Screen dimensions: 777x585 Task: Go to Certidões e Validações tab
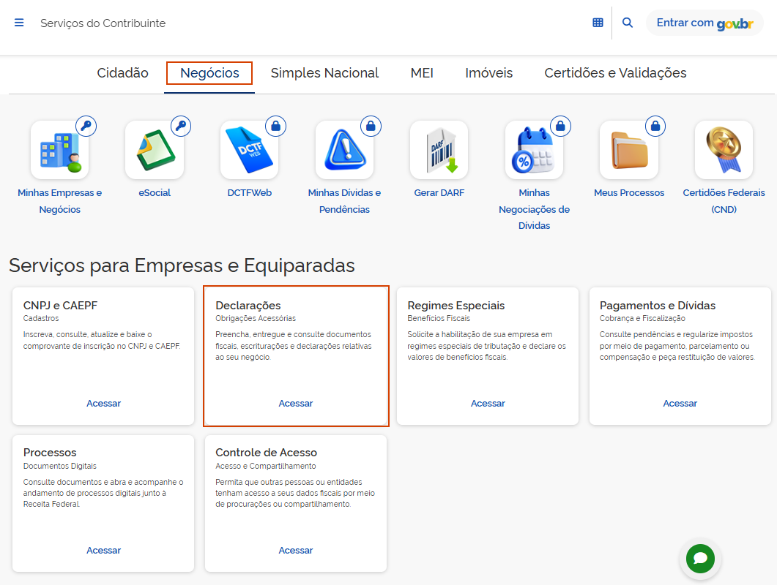[615, 73]
